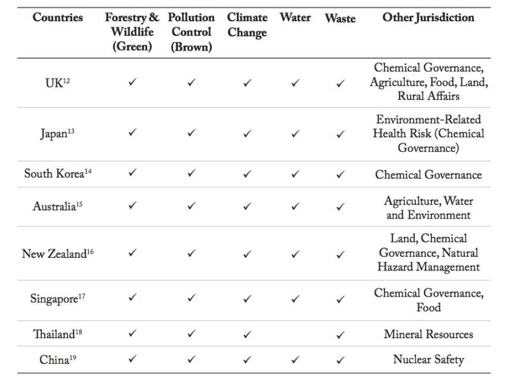The width and height of the screenshot is (516, 385).
Task: Click New Zealand's Waste column checkmark
Action: coord(340,254)
